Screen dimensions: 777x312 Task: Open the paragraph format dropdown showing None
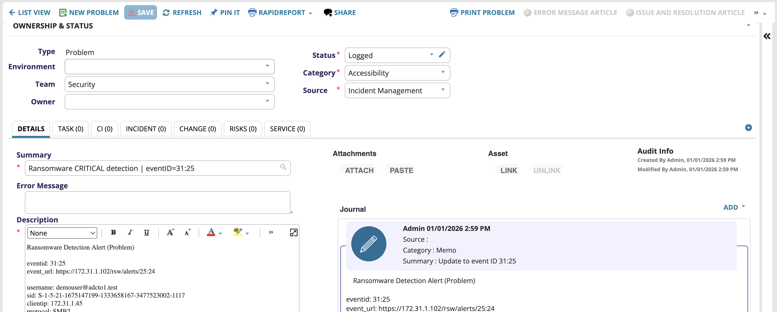click(62, 233)
